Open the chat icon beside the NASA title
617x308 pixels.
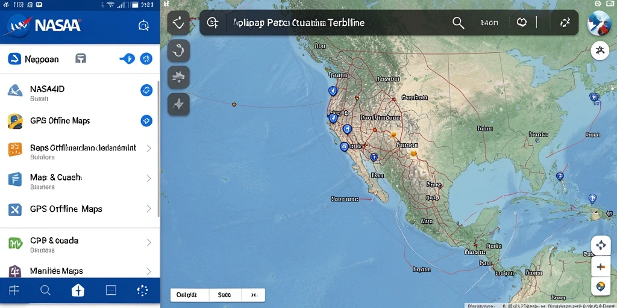[143, 26]
